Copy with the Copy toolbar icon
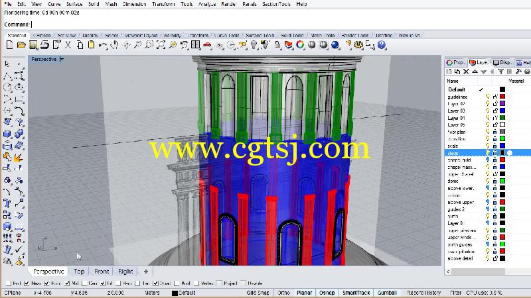Viewport: 531px width, 298px height. click(80, 45)
